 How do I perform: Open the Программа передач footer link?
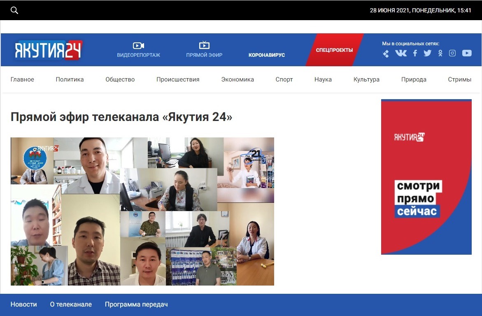[x=136, y=304]
